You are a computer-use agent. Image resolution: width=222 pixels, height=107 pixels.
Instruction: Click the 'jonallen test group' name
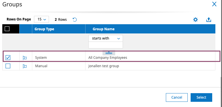[104, 66]
